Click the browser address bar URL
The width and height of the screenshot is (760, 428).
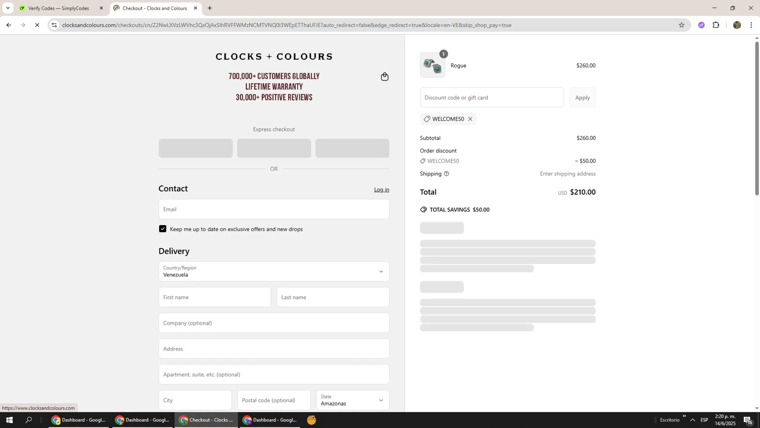tap(286, 25)
